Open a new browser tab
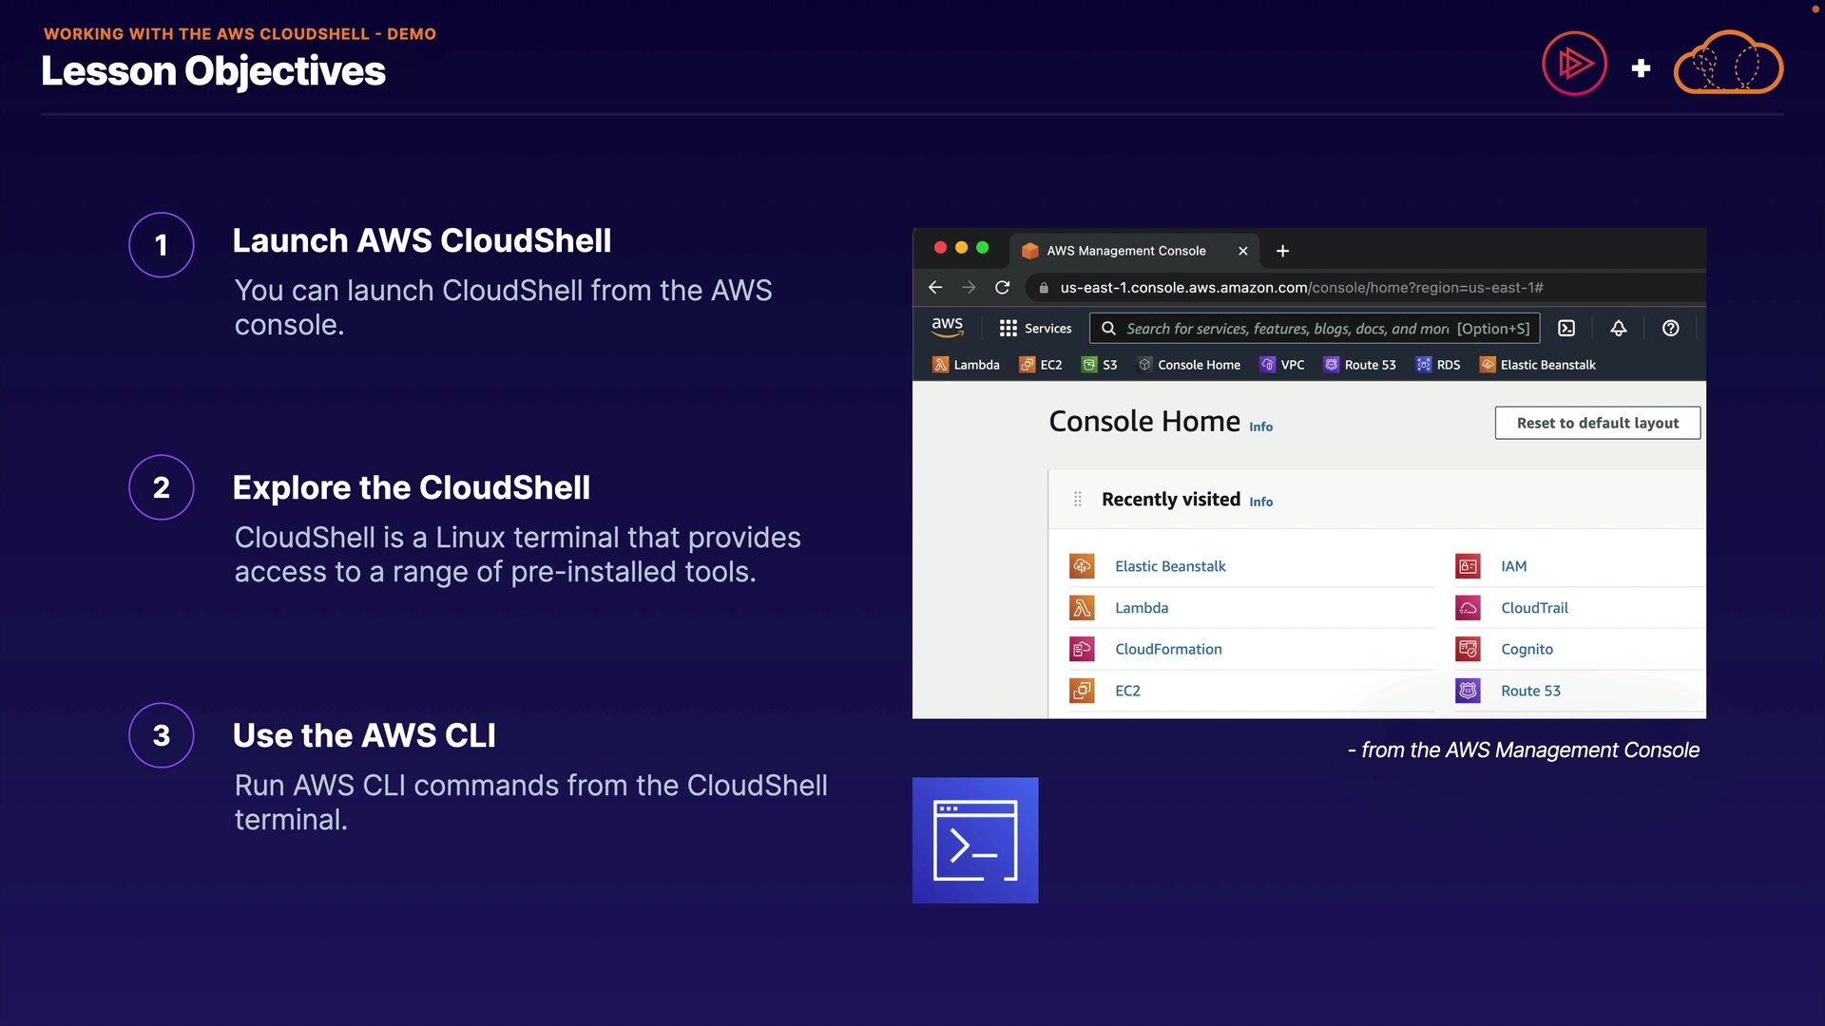This screenshot has width=1825, height=1026. click(1282, 251)
